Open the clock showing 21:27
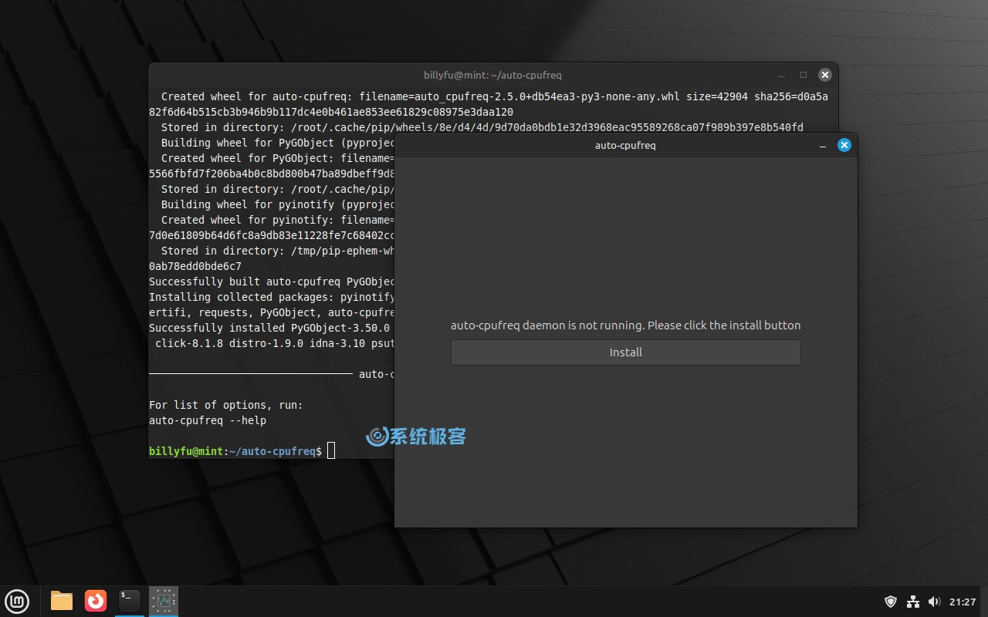Image resolution: width=988 pixels, height=617 pixels. pos(963,602)
